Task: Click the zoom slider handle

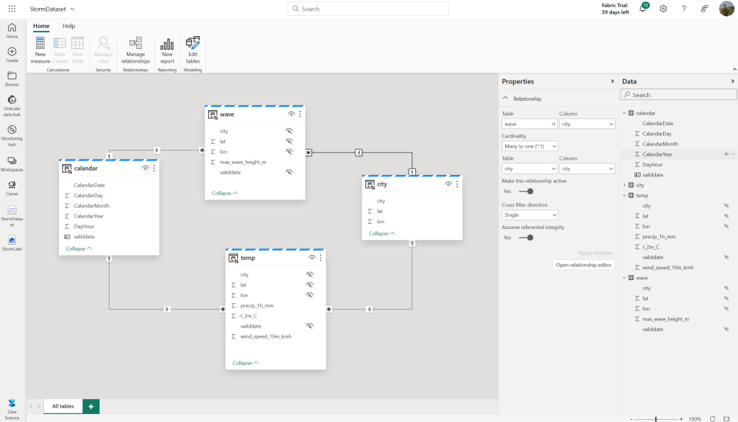Action: tap(656, 418)
